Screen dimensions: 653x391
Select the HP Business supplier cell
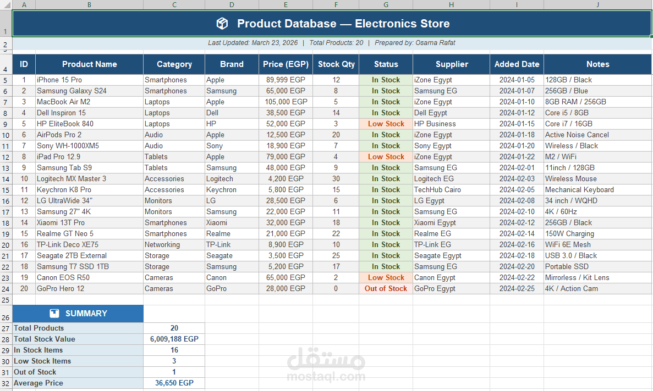[x=452, y=124]
